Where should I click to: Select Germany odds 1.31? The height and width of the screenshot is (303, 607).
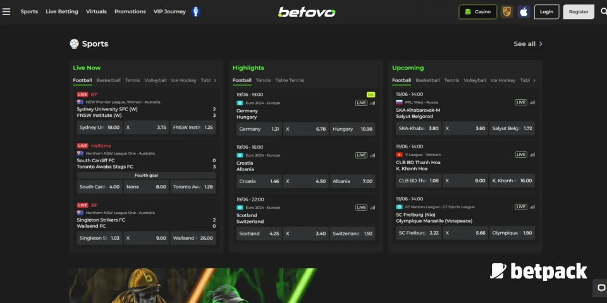258,129
